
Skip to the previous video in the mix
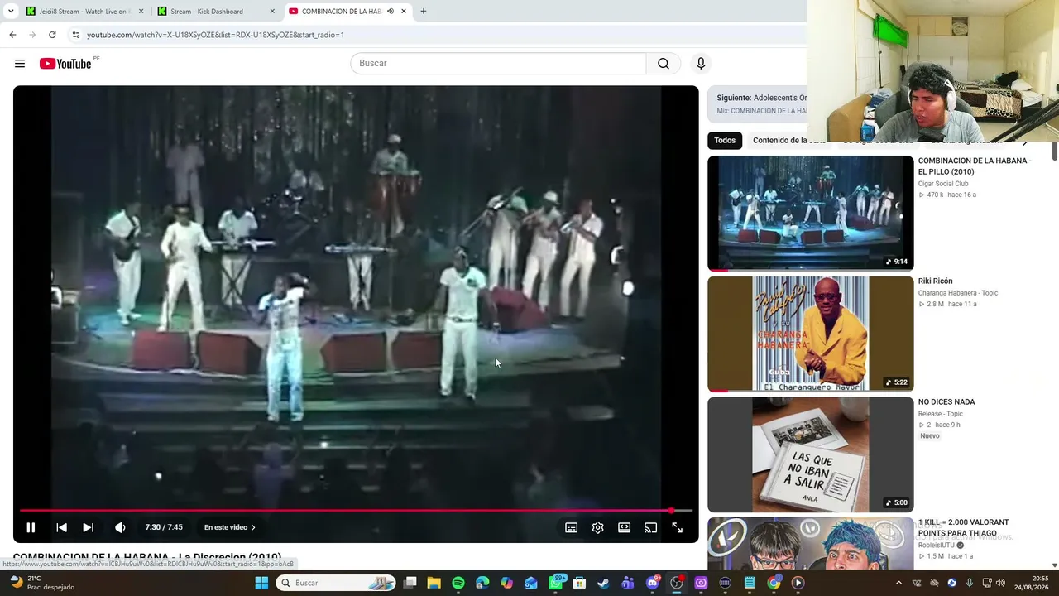coord(61,527)
